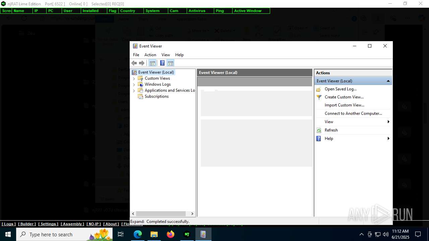Click Create Custom View... action

tap(344, 97)
